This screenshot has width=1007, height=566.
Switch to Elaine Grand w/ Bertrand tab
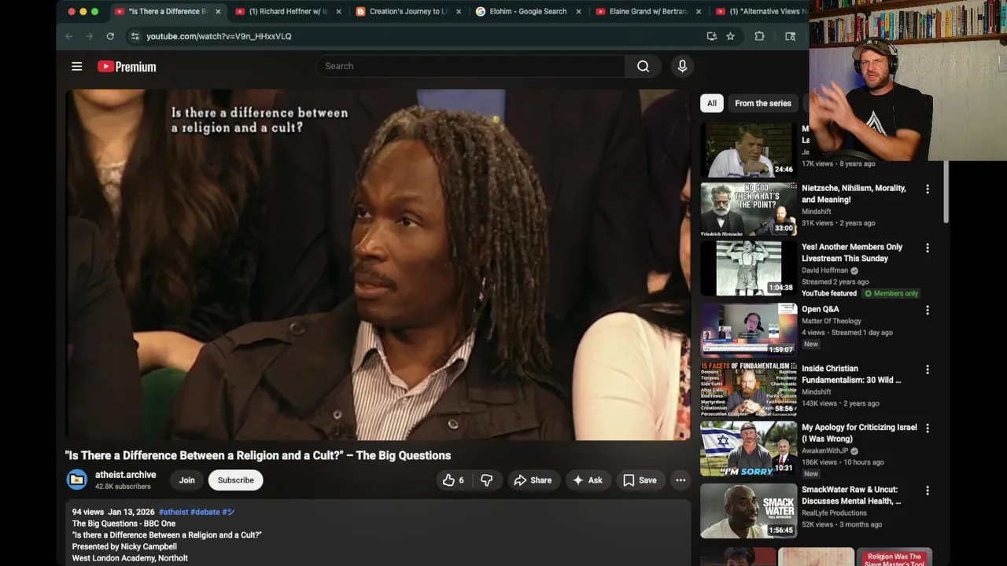coord(648,12)
